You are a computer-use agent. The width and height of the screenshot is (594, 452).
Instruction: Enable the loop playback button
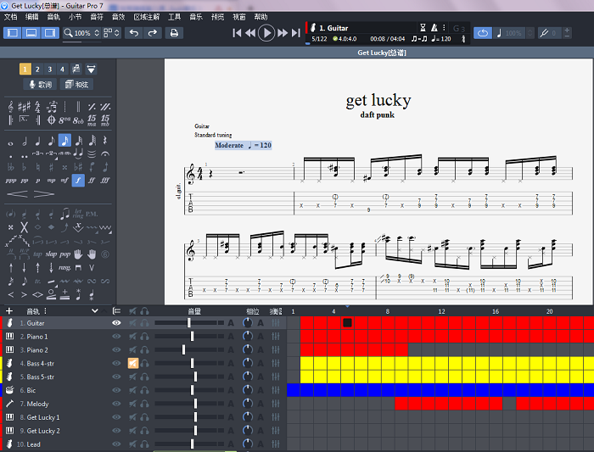click(483, 33)
